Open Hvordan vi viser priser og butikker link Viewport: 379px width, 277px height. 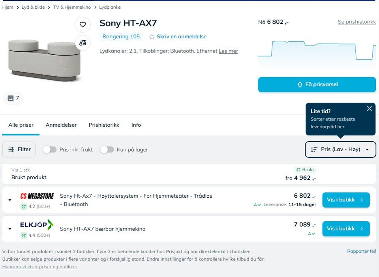pos(40,267)
